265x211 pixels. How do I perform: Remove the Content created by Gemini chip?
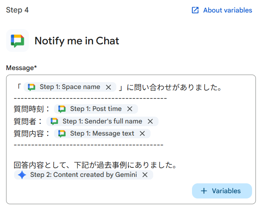coord(145,175)
